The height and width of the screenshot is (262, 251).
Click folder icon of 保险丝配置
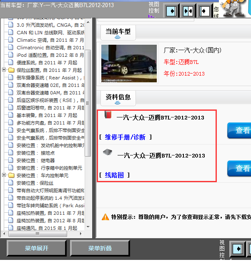click(11, 70)
